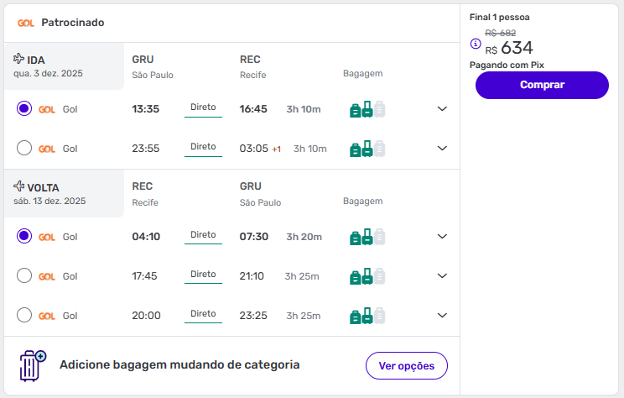Click baggage icons for 04:10 return flight
Image resolution: width=624 pixels, height=398 pixels.
[x=367, y=237]
